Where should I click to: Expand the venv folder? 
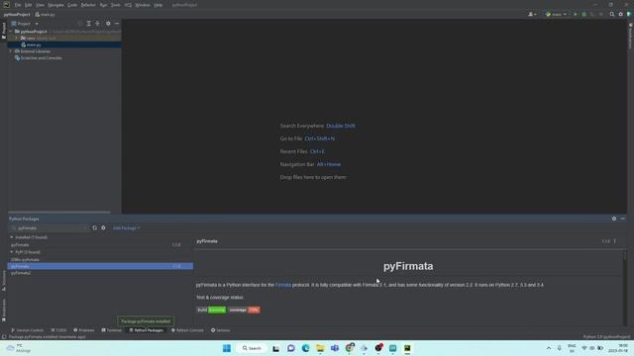(17, 38)
